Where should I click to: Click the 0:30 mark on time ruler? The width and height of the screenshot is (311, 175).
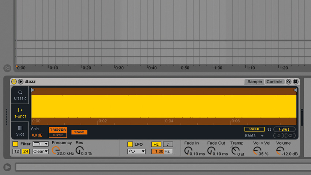[x=119, y=68]
